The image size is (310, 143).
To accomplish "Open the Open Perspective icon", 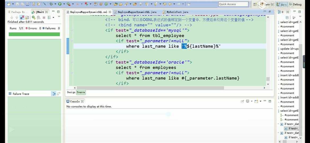I will point(255,4).
